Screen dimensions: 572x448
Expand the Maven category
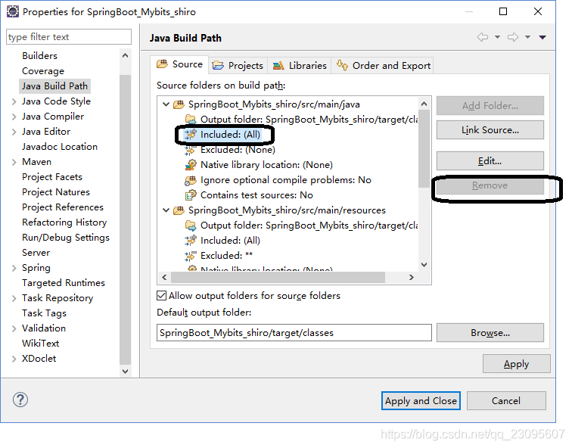(14, 162)
